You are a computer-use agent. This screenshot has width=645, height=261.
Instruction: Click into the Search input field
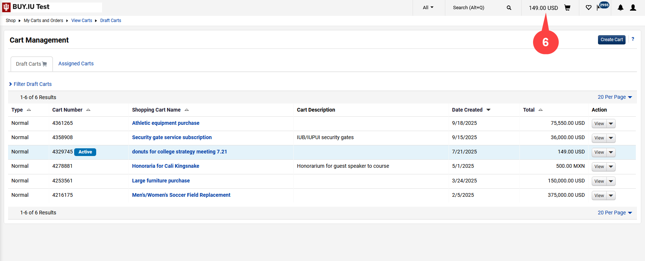tap(475, 8)
